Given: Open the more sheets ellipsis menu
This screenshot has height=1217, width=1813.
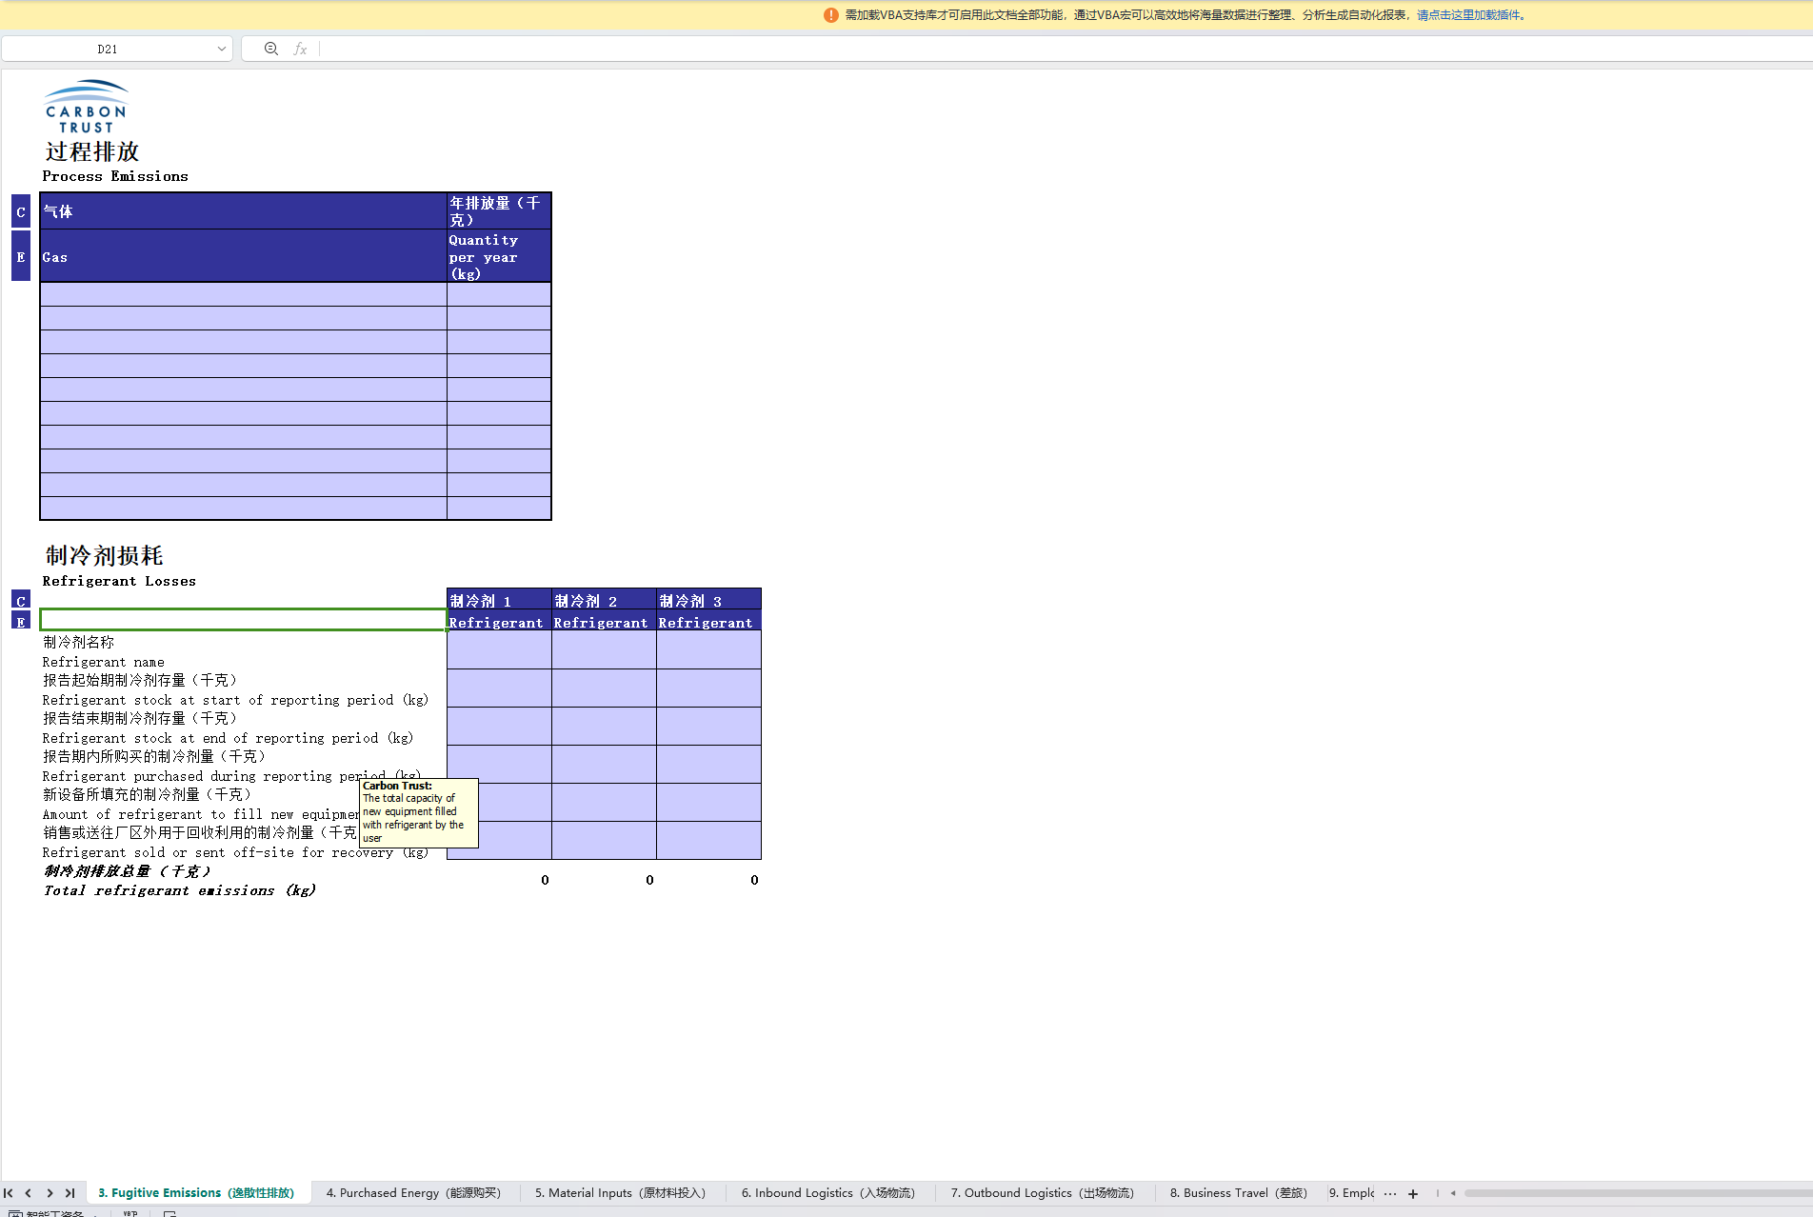Looking at the screenshot, I should click(x=1390, y=1194).
